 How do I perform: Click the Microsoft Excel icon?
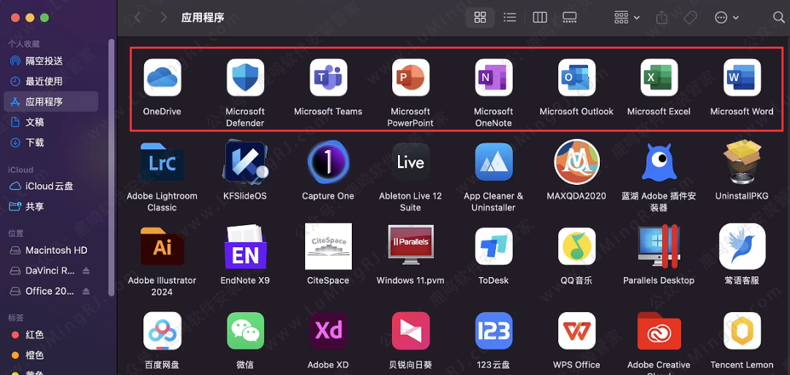(659, 77)
